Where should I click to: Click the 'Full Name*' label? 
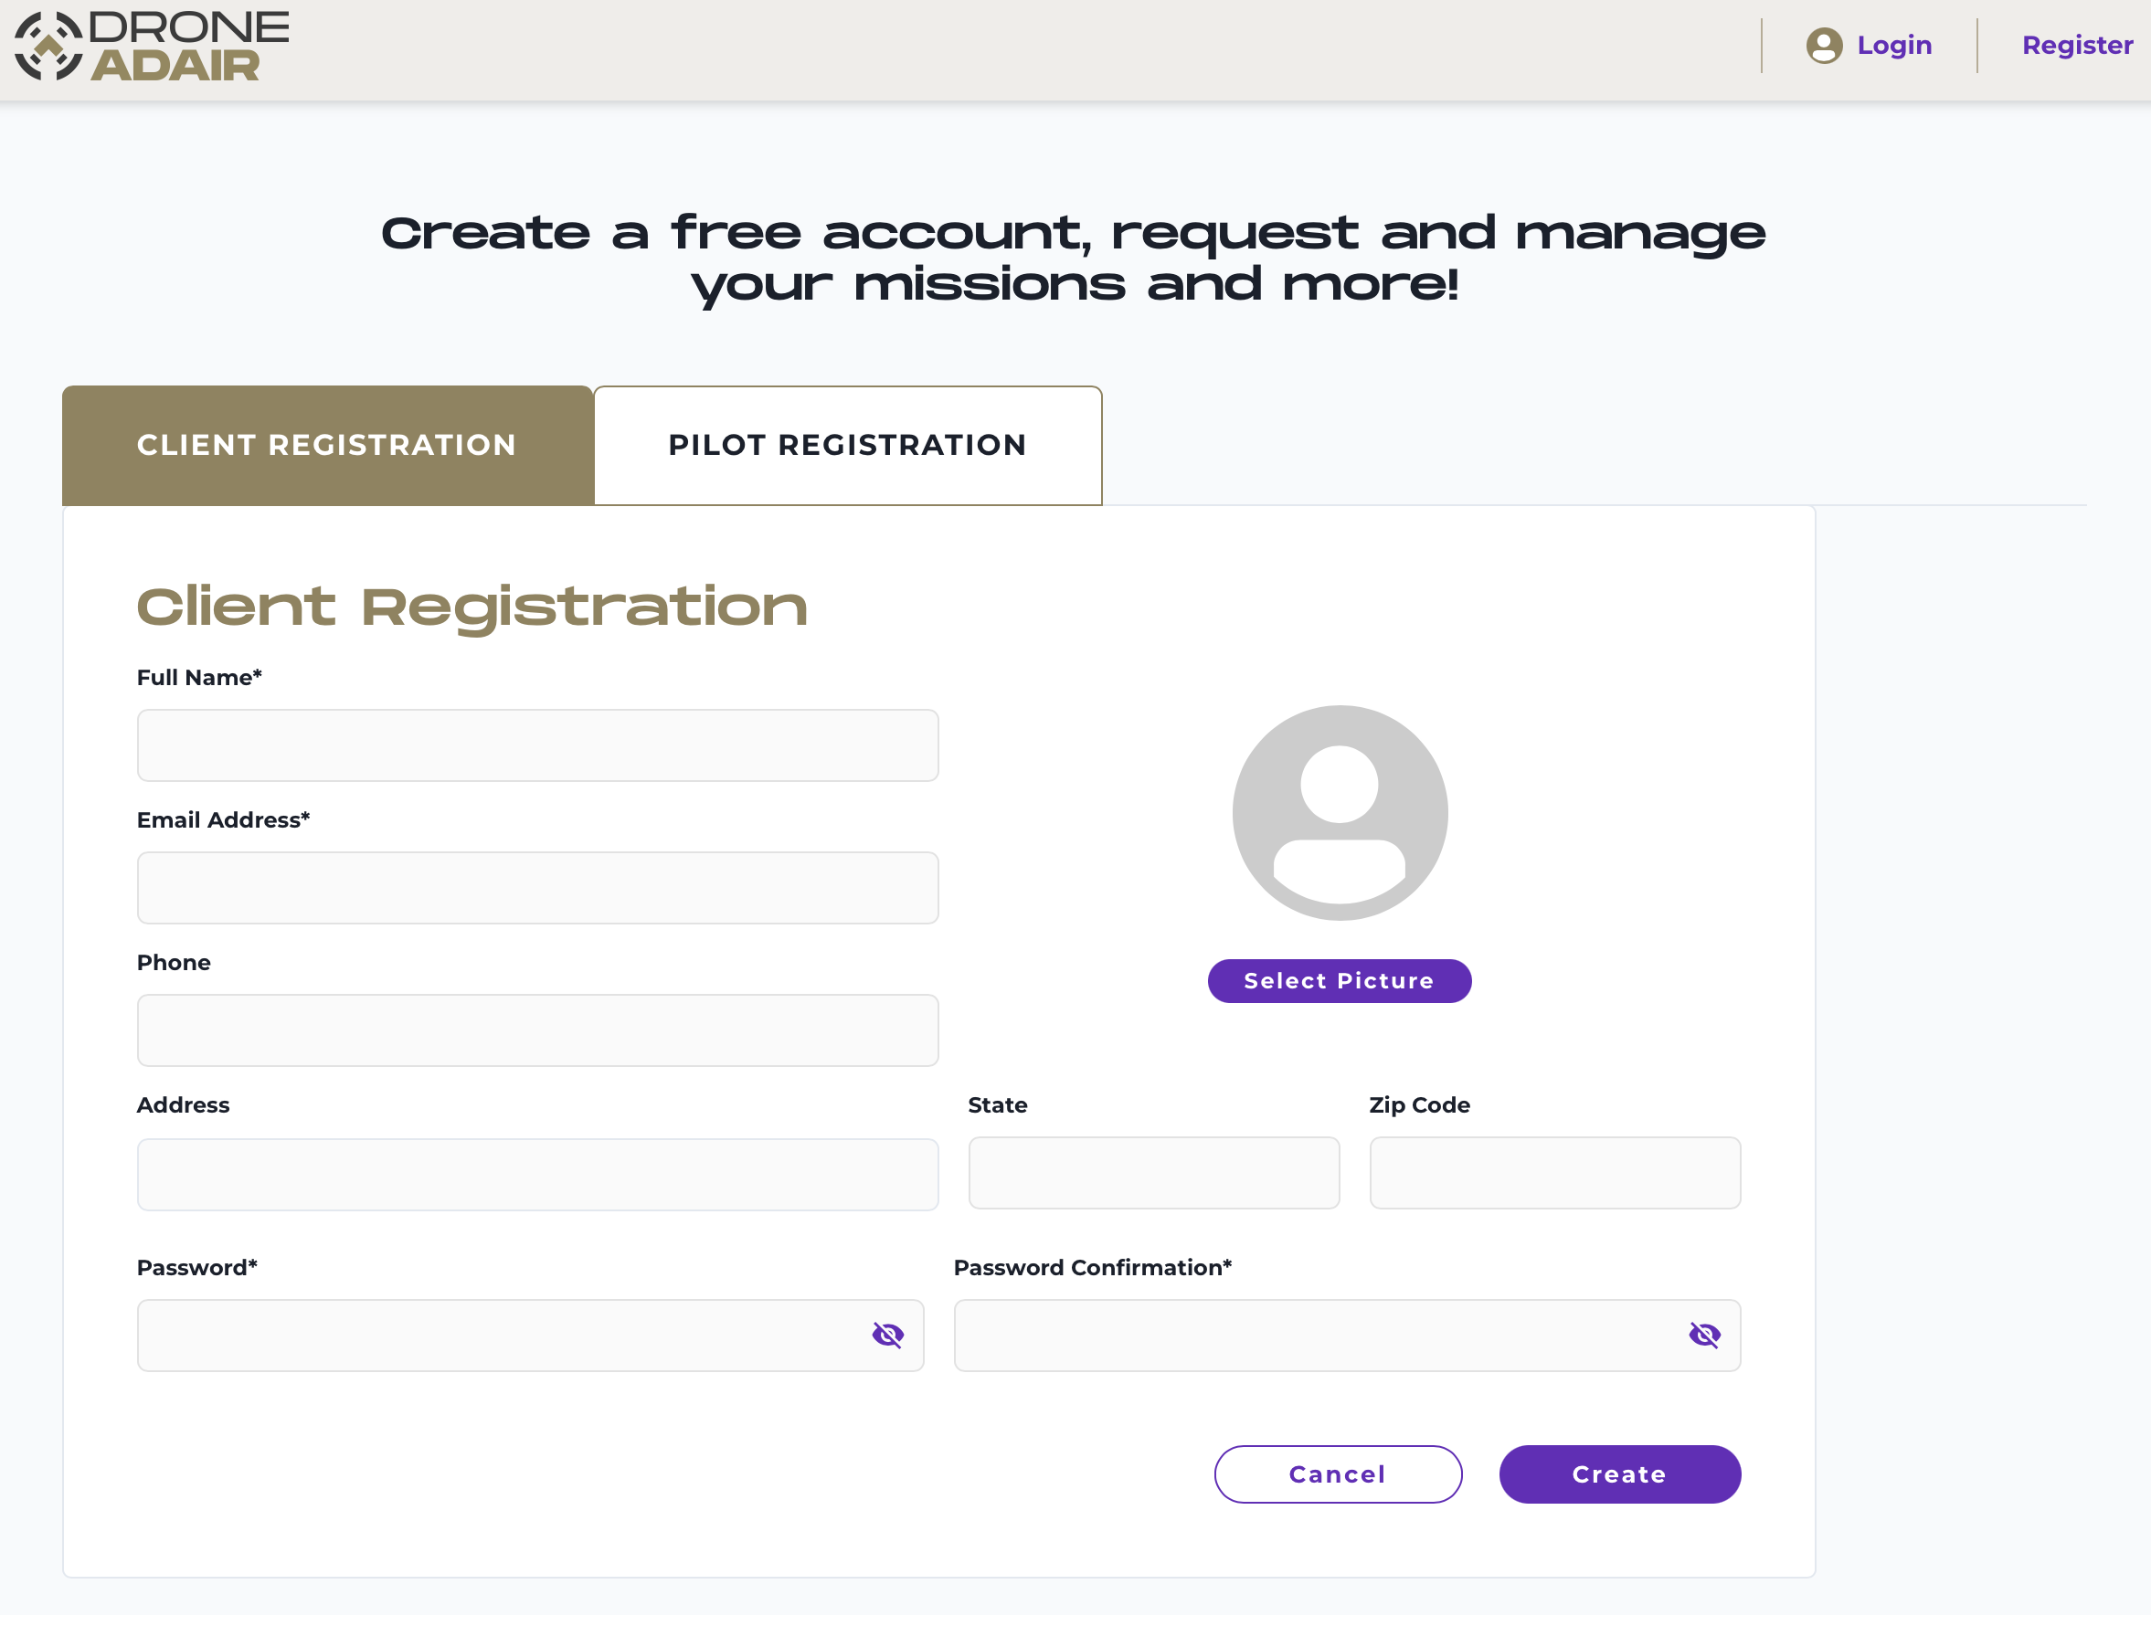tap(200, 677)
